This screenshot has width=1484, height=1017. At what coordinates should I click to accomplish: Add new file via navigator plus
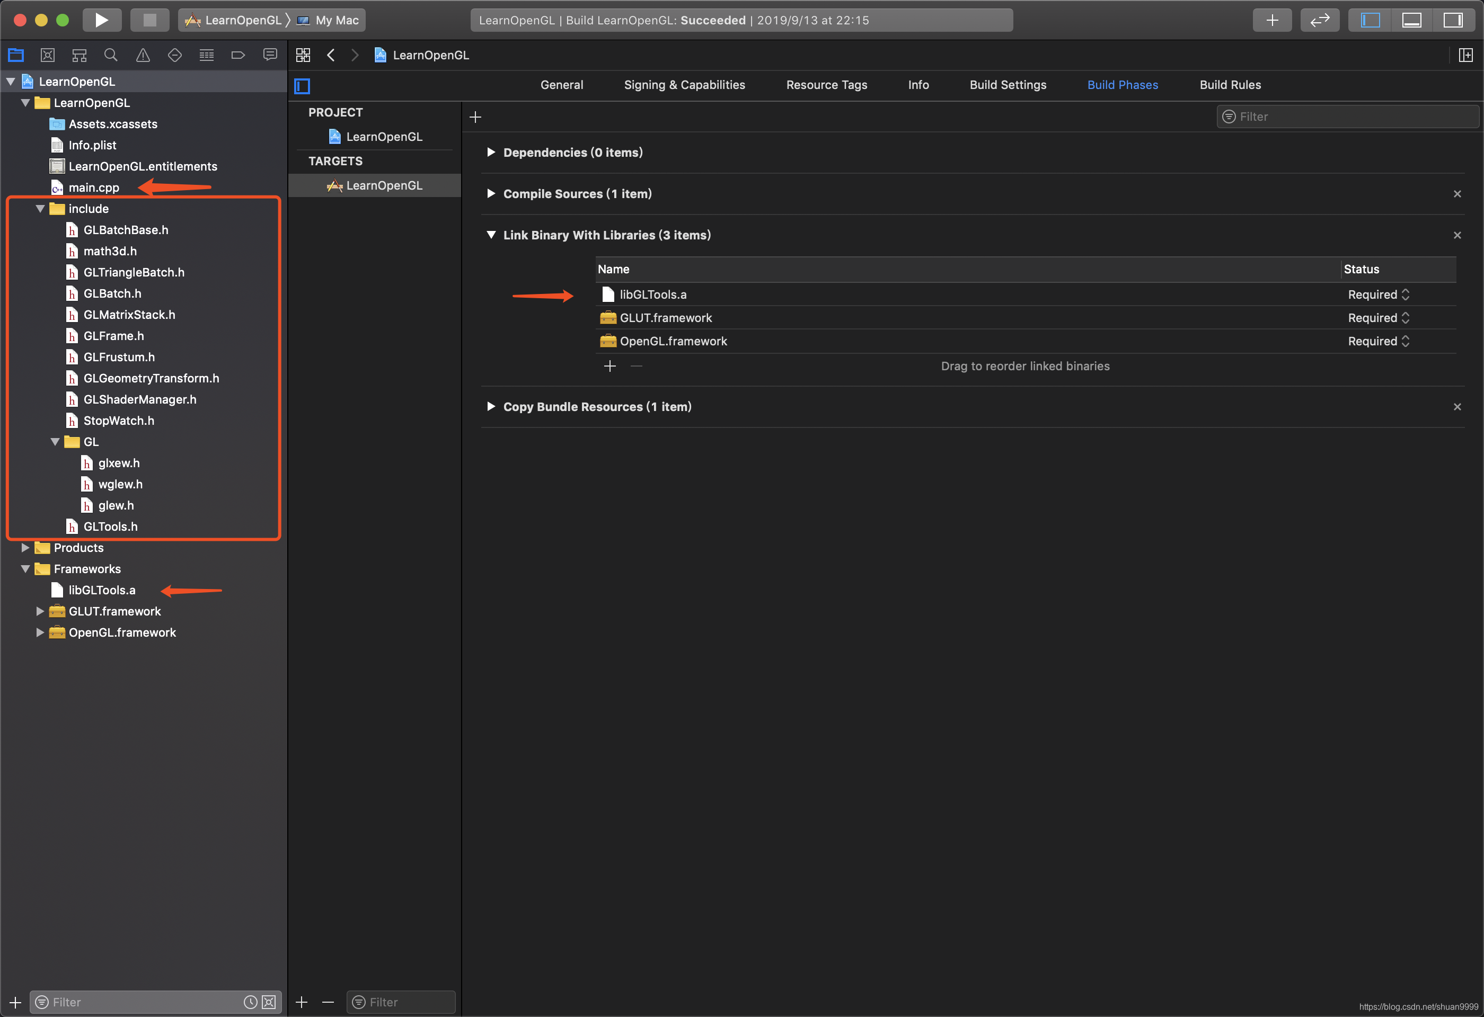point(15,1002)
